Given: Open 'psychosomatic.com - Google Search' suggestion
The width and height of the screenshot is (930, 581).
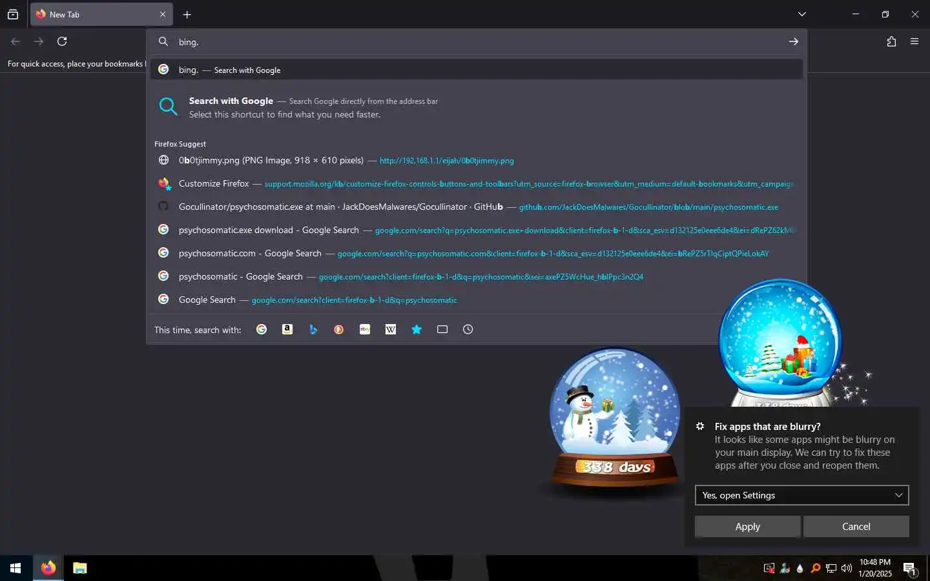Looking at the screenshot, I should tap(477, 253).
